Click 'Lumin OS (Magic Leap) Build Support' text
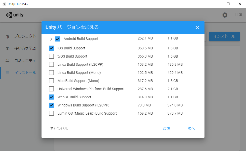 coord(87,113)
